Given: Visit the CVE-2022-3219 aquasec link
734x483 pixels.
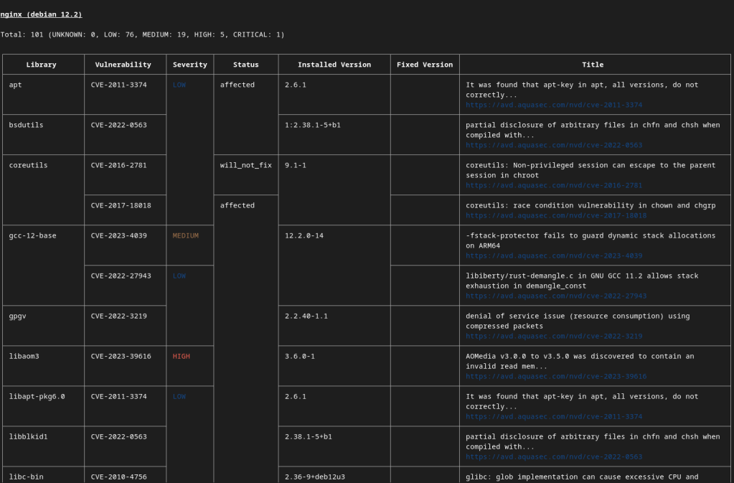Looking at the screenshot, I should click(x=553, y=336).
